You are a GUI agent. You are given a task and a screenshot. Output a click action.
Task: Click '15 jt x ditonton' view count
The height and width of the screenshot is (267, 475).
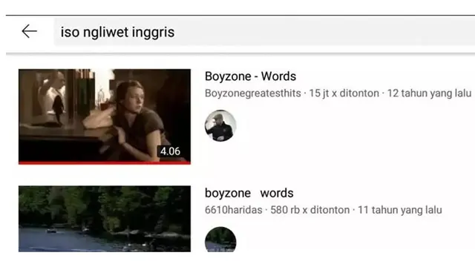(344, 93)
